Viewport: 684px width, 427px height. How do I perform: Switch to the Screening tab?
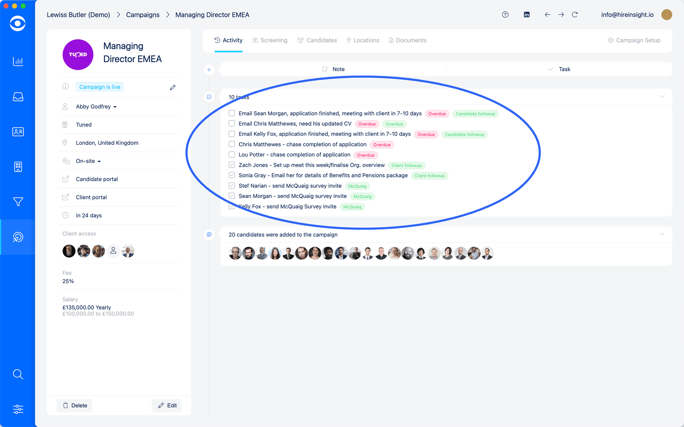click(x=270, y=40)
